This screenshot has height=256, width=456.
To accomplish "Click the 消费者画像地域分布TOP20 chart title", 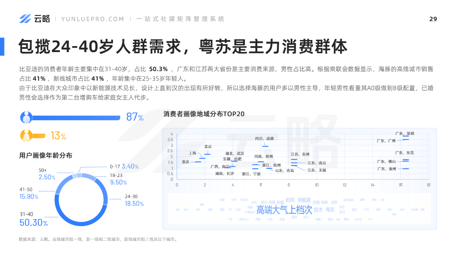I will pyautogui.click(x=204, y=114).
